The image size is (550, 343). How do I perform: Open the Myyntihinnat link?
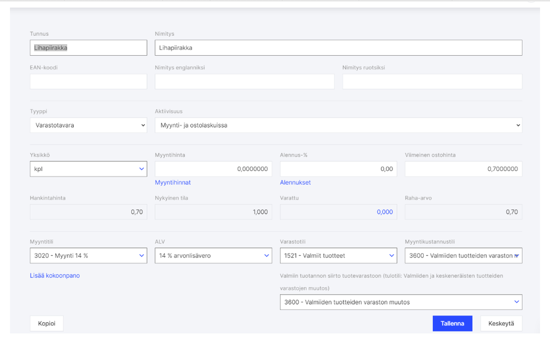point(173,183)
